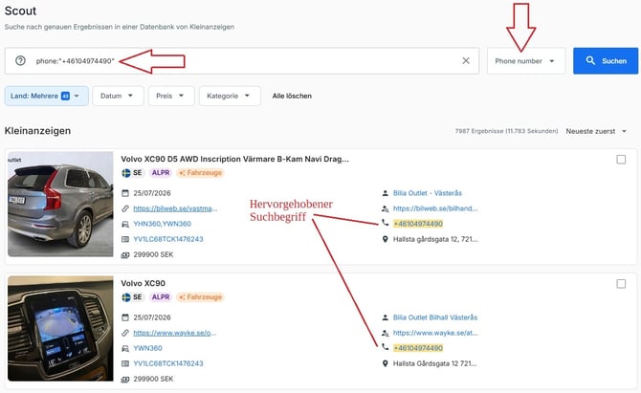
Task: Click the help question mark icon in search bar
Action: point(20,61)
